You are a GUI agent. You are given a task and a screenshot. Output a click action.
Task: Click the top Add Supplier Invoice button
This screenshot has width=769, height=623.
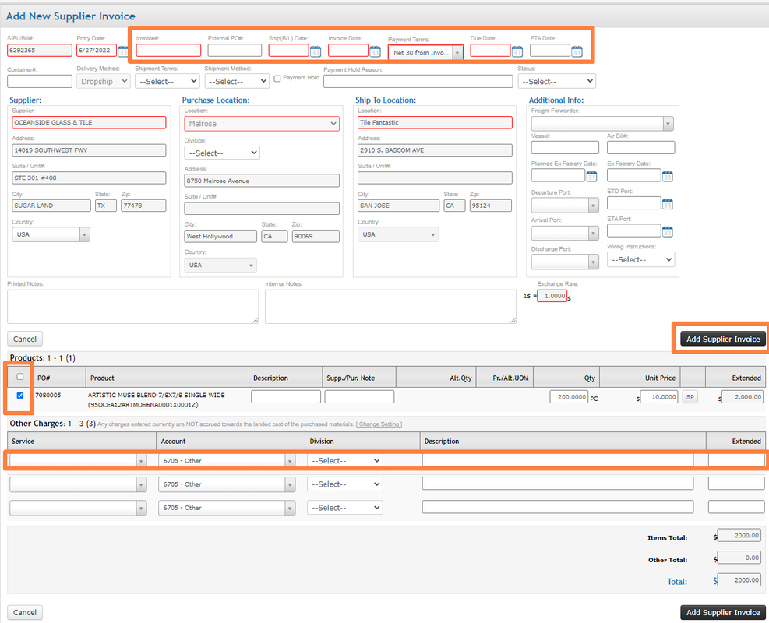tap(723, 340)
